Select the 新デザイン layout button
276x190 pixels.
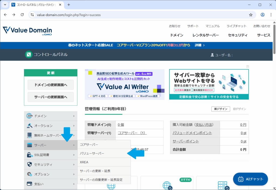(x=220, y=109)
